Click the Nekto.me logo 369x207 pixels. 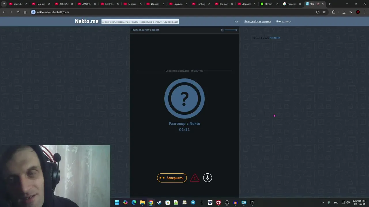[x=86, y=21]
